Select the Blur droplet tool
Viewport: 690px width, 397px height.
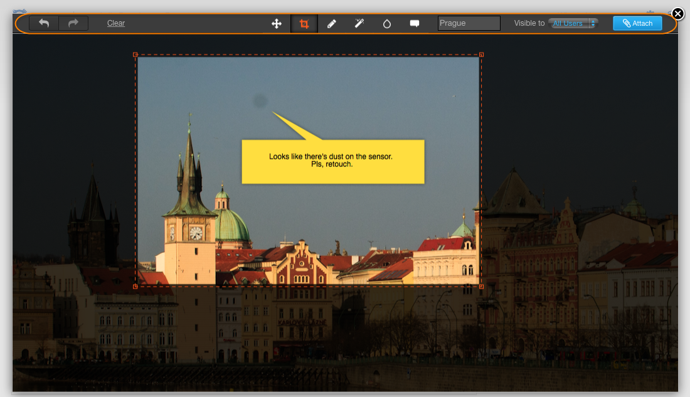(387, 24)
